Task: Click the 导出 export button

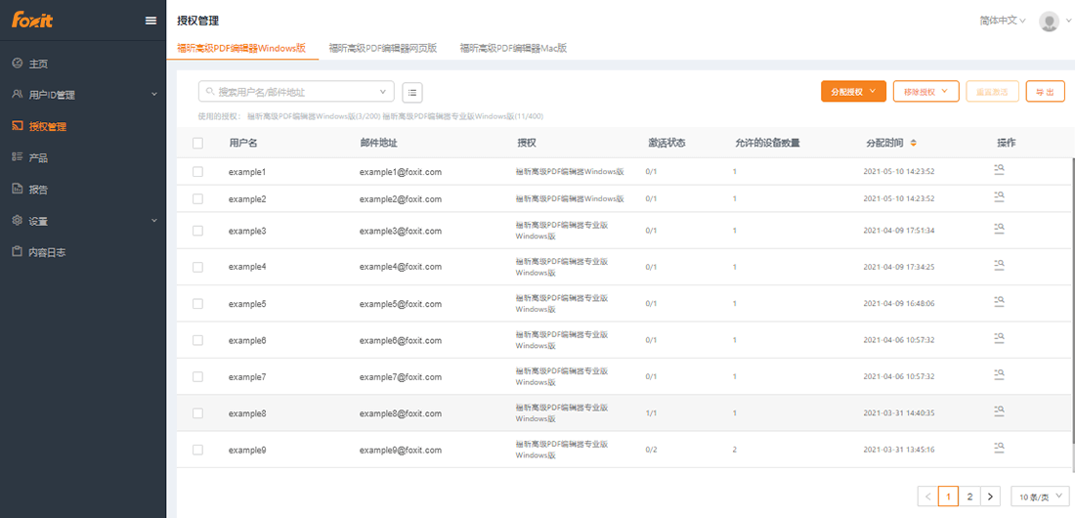Action: 1045,91
